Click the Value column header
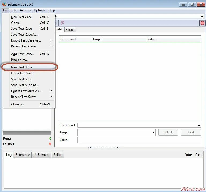The image size is (206, 192). 174,39
